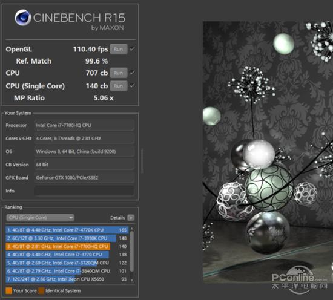Select the orange ranking row 'Intel Core i7-7700HQ CPU'
Screen dimensions: 333x300
[67, 246]
